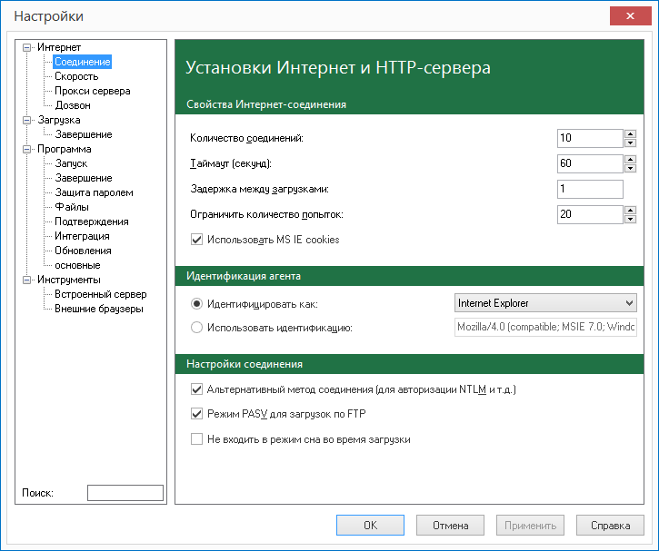This screenshot has width=659, height=551.
Task: Increase попыток limit with up arrow
Action: coord(630,211)
